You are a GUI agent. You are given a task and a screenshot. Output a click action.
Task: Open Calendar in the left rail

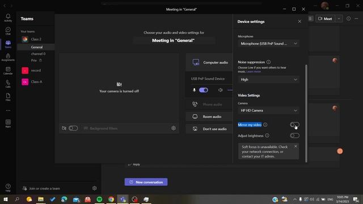[x=8, y=70]
